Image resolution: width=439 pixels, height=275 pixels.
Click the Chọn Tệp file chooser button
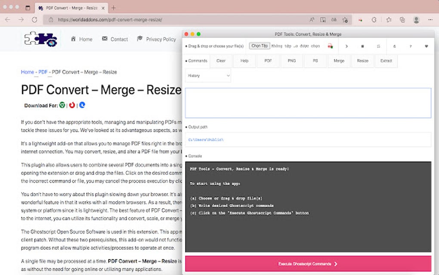pos(260,46)
